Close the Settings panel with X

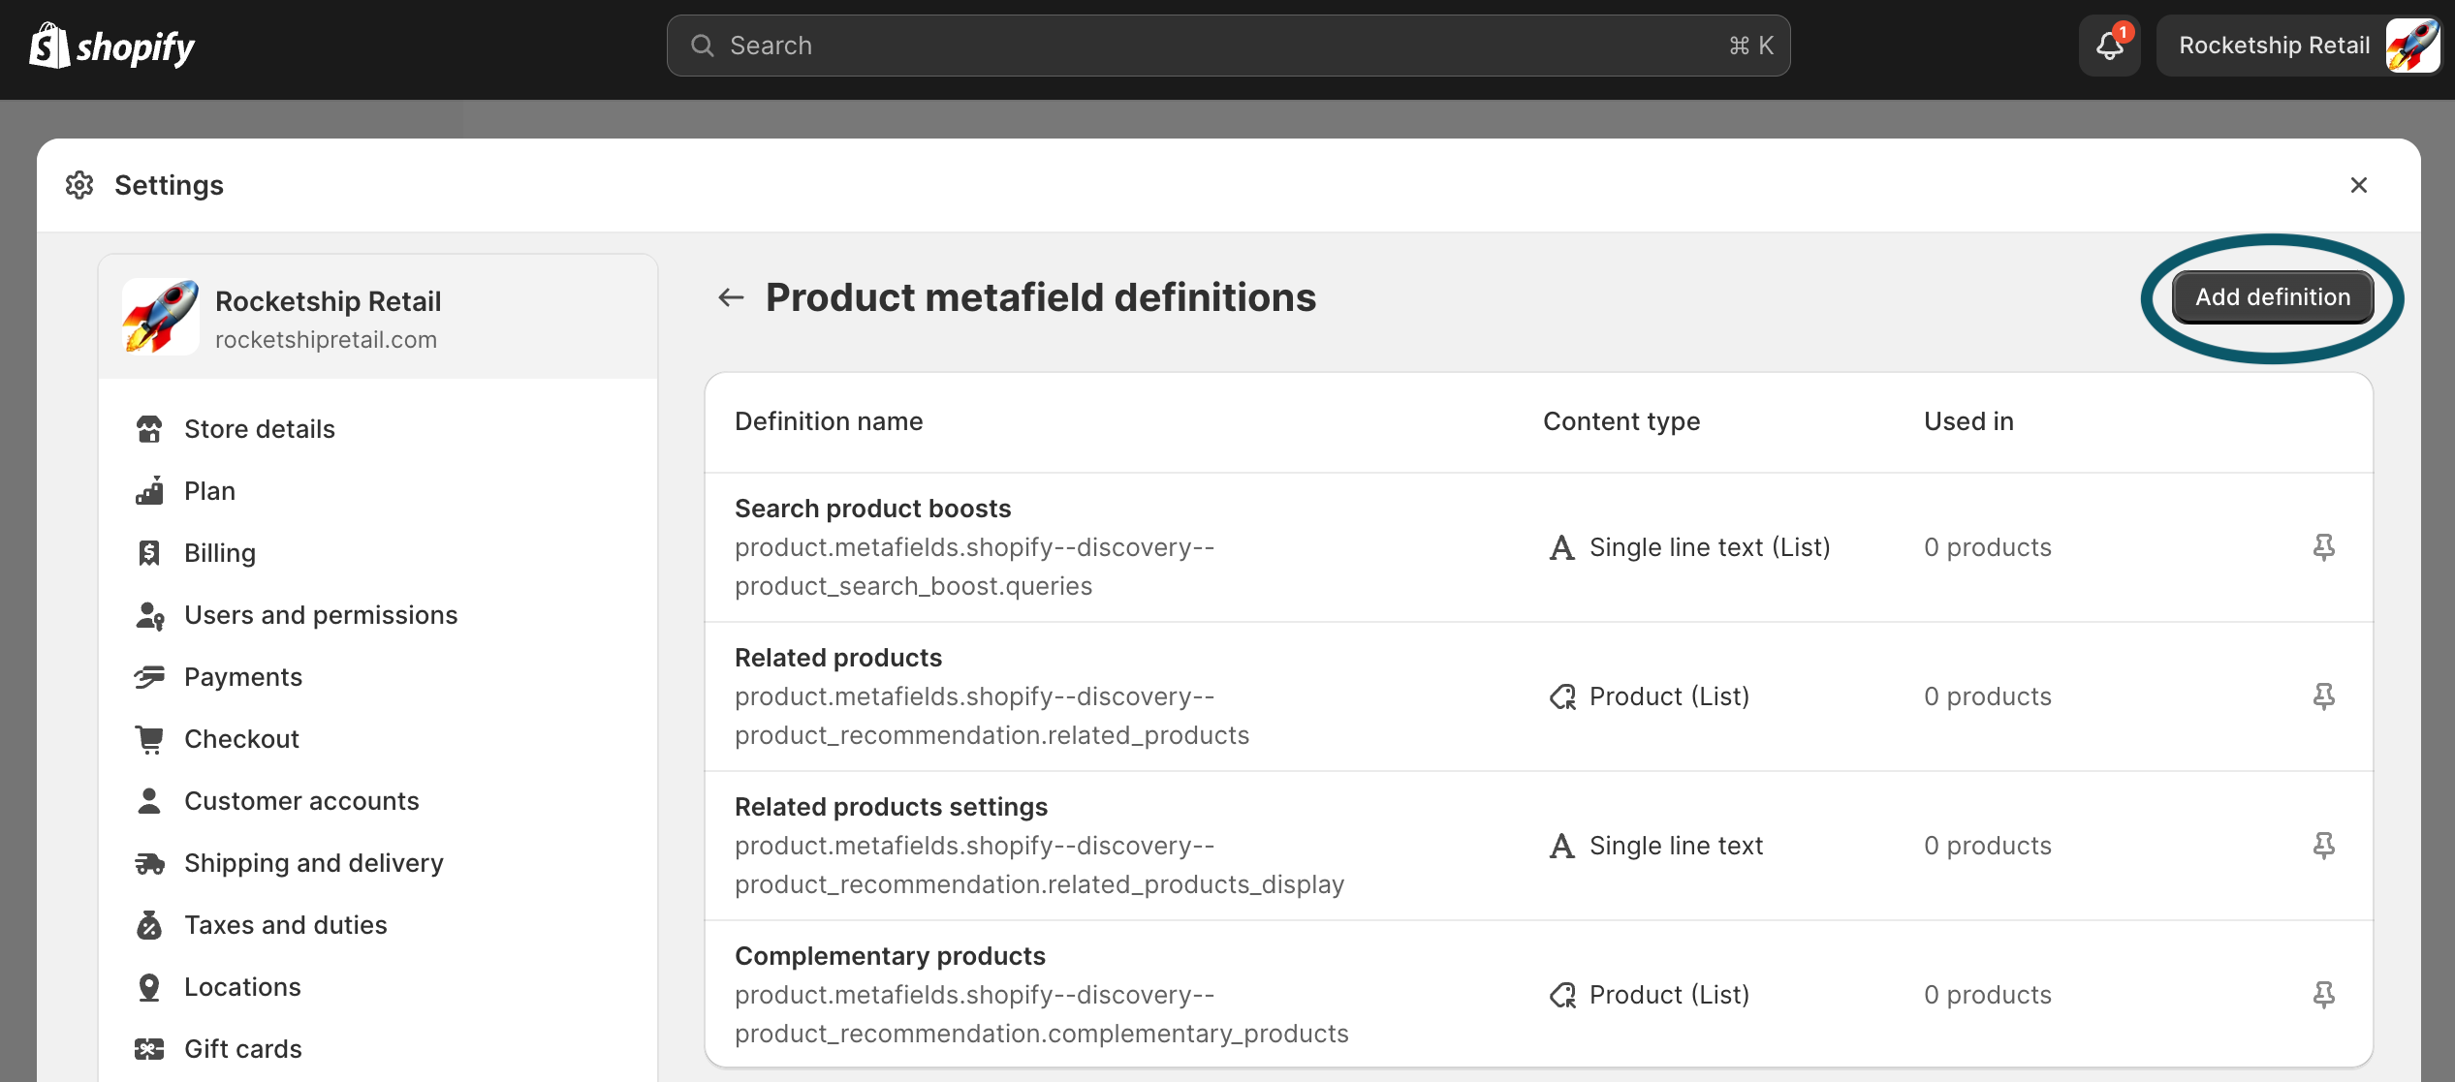[2358, 185]
